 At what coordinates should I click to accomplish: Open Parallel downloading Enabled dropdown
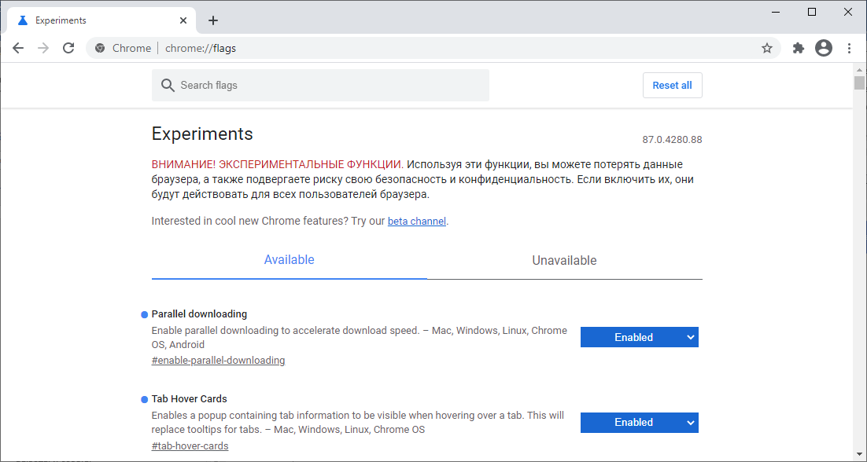[639, 337]
